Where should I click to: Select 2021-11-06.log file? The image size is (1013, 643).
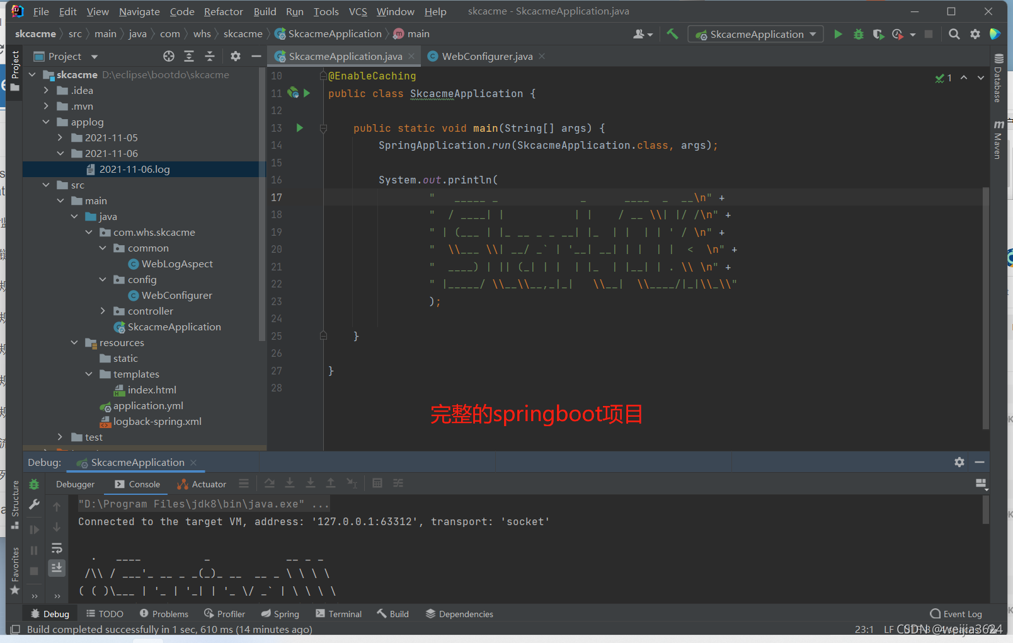[134, 169]
